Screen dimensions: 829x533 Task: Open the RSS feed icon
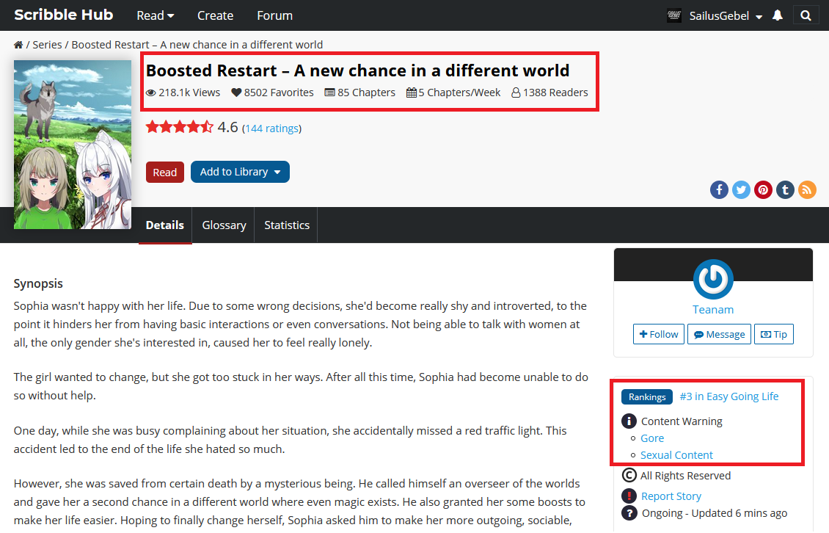coord(807,190)
